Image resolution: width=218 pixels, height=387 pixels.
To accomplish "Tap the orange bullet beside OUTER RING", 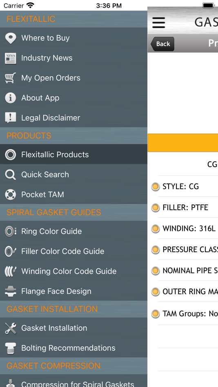I will 156,292.
